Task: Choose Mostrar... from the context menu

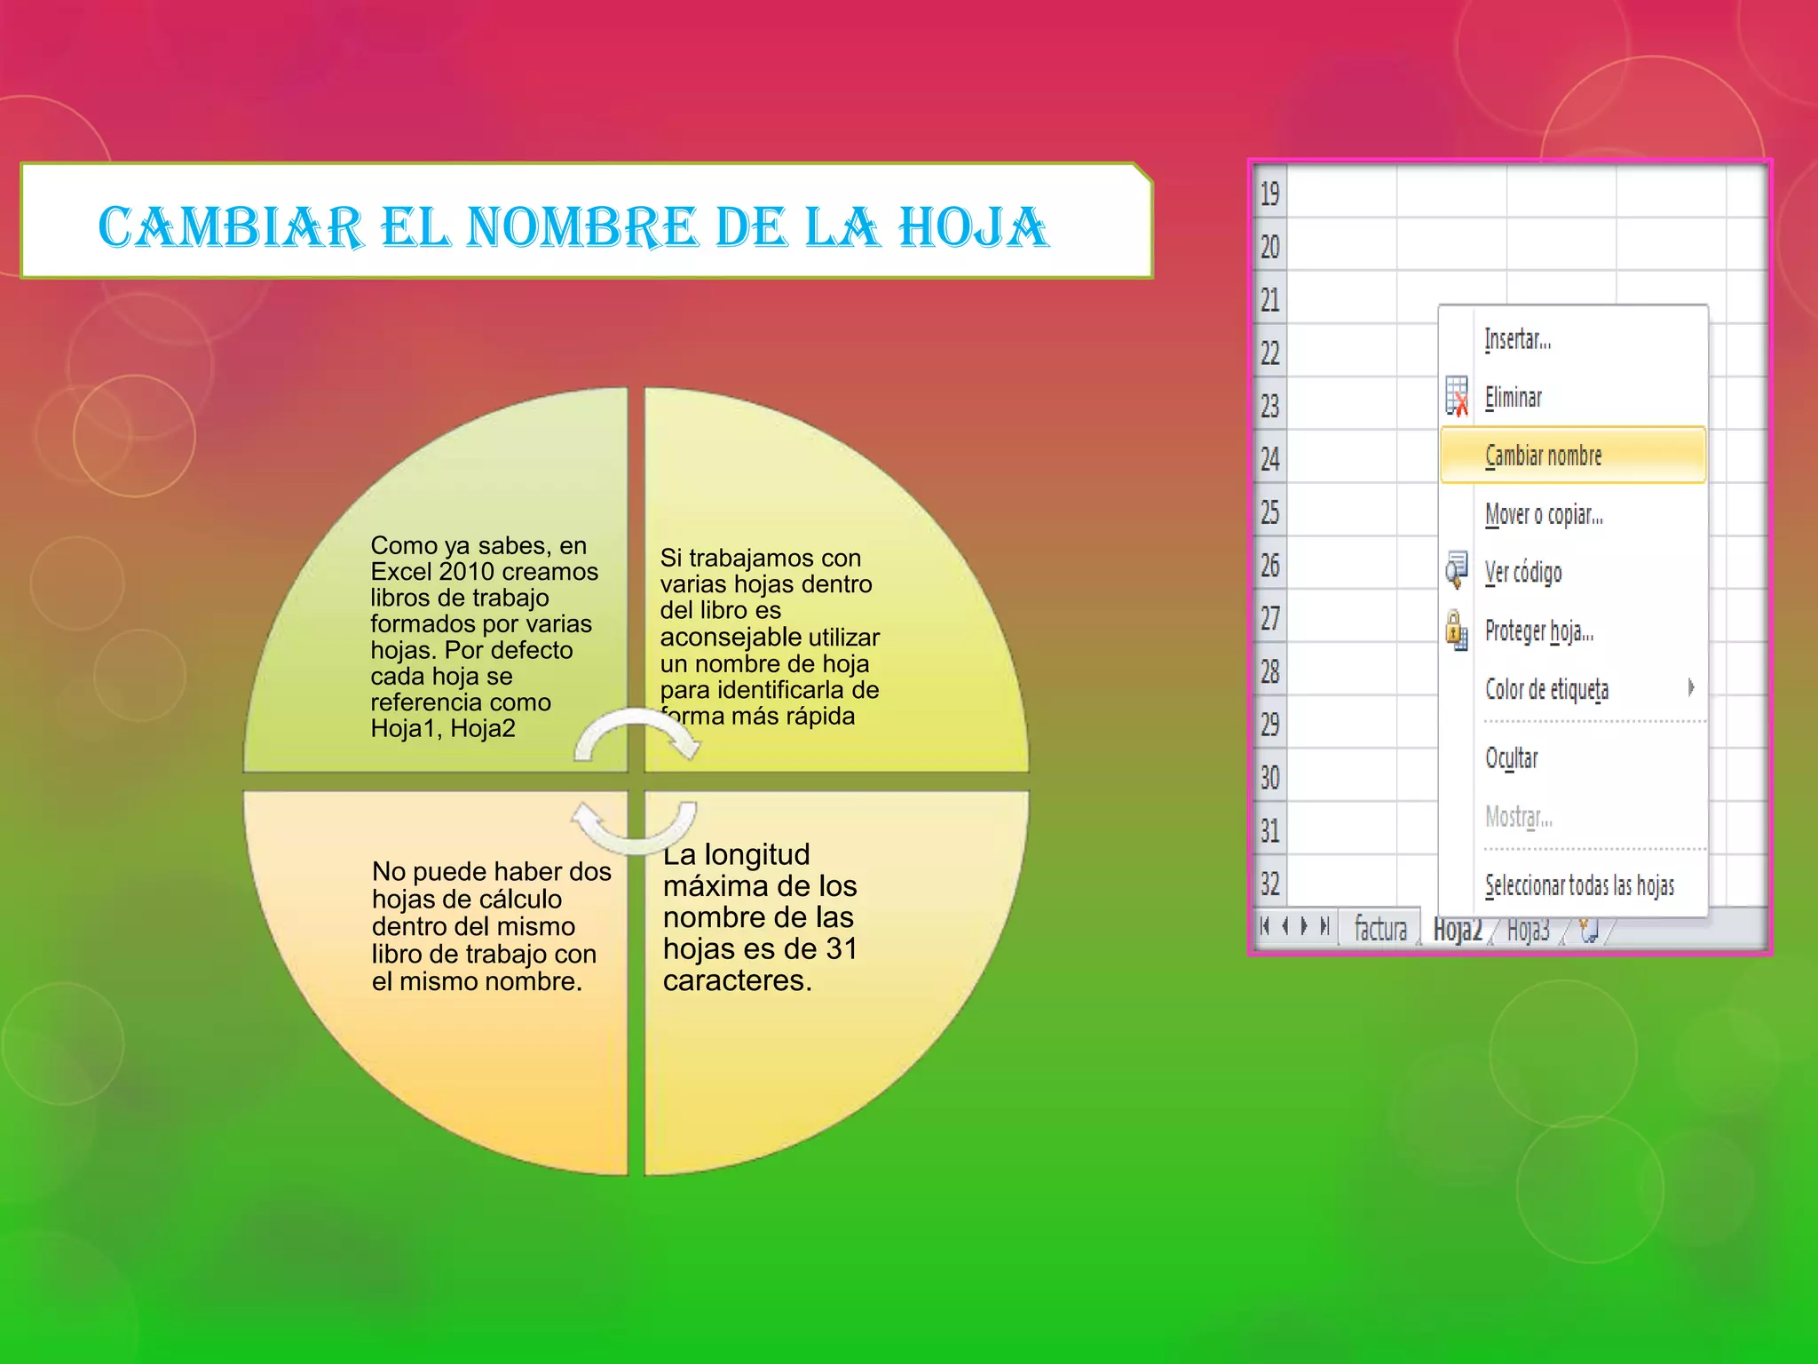Action: 1573,816
